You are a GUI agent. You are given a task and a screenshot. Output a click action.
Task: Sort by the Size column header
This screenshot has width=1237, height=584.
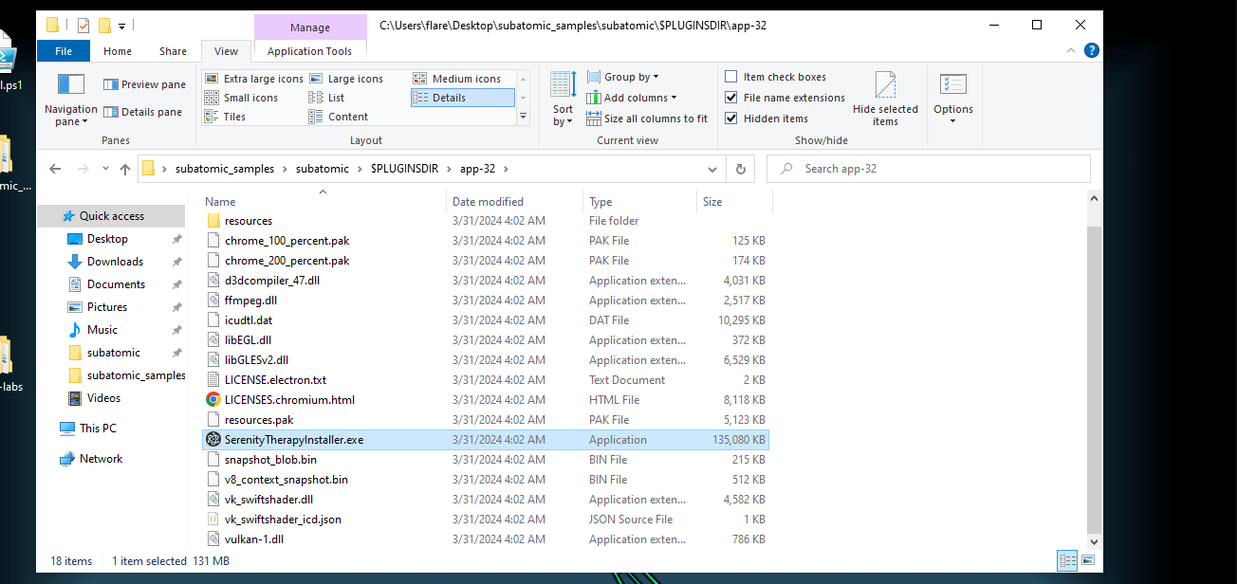coord(734,201)
